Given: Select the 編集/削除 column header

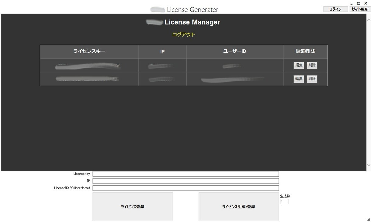Looking at the screenshot, I should [x=305, y=51].
